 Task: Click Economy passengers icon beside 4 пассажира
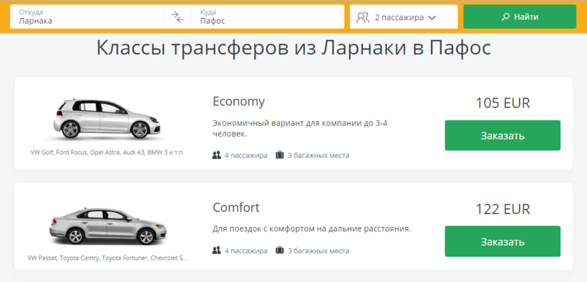point(216,155)
